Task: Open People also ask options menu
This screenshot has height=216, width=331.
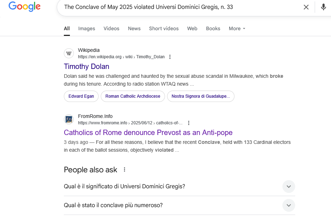Action: [125, 169]
